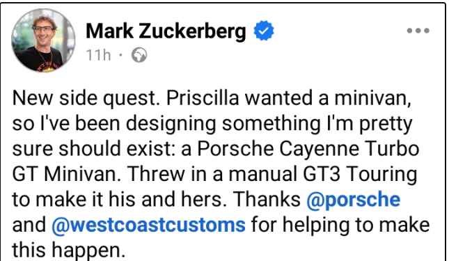Open Mark Zuckerberg's profile name link
449x261 pixels.
tap(166, 31)
